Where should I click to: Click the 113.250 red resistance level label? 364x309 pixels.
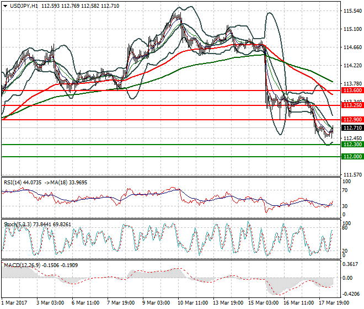pyautogui.click(x=352, y=105)
